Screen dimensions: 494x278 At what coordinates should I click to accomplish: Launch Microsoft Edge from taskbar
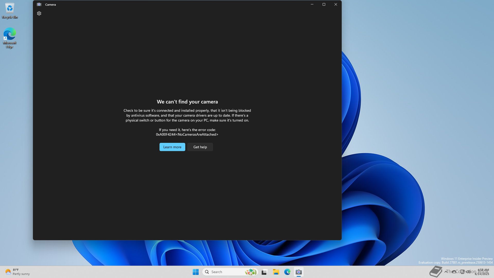287,272
